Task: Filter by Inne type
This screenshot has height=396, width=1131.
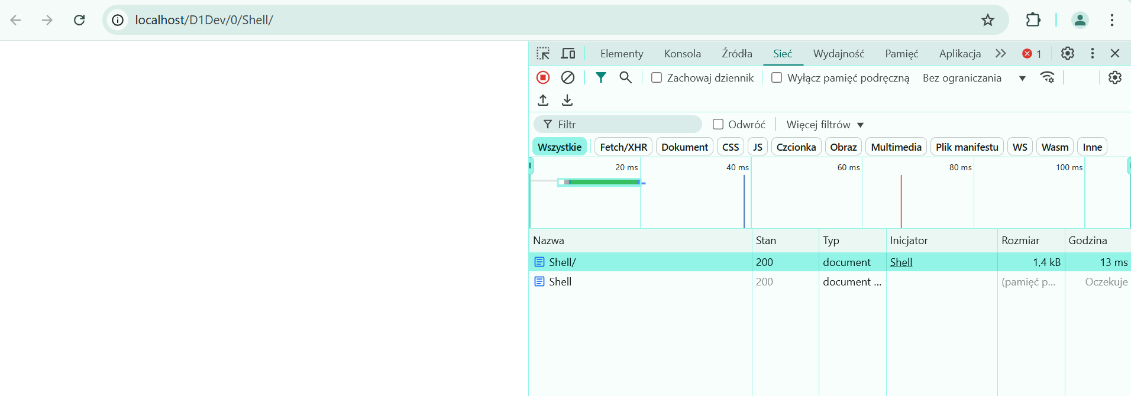Action: pos(1093,147)
